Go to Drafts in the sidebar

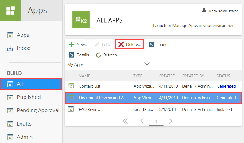(x=24, y=124)
